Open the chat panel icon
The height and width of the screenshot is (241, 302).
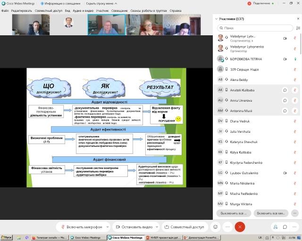[x=285, y=227]
